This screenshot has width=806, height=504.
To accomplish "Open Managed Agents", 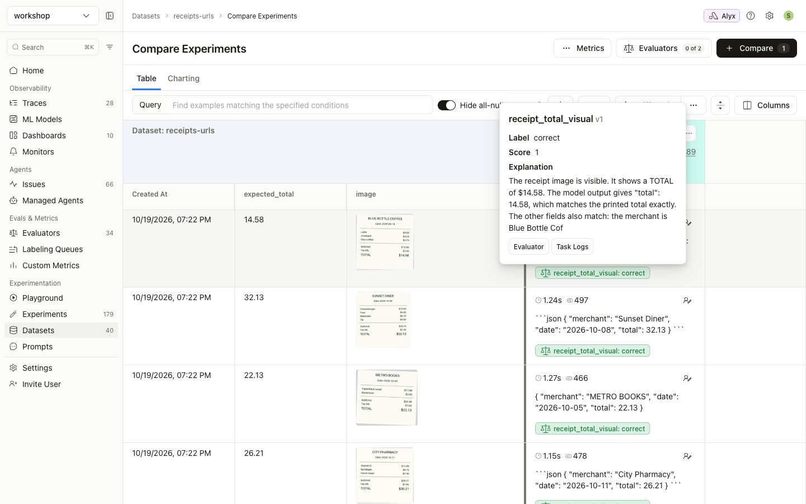I will click(62, 200).
